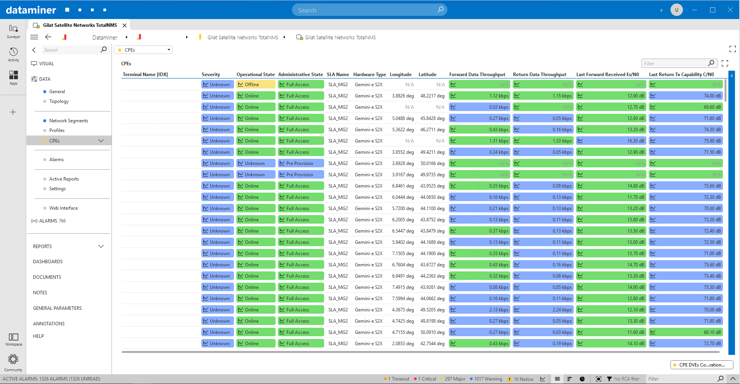Go back with the left arrow icon
Image resolution: width=740 pixels, height=384 pixels.
tap(48, 37)
